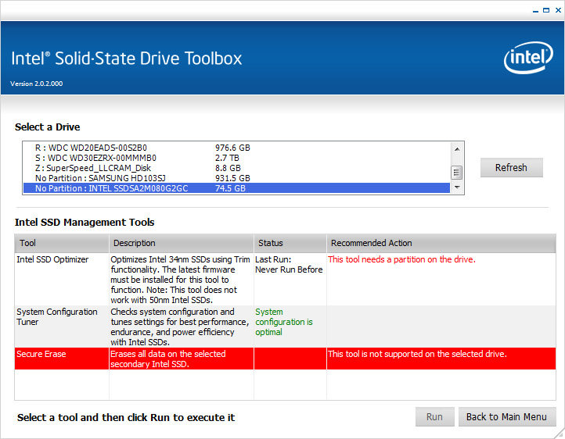Click the Tuner description text
The width and height of the screenshot is (565, 439).
tap(180, 327)
